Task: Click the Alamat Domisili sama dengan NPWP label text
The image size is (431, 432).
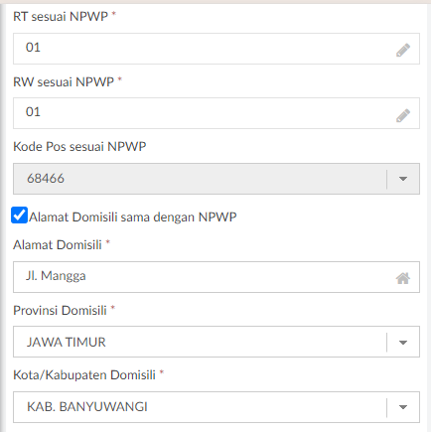Action: 133,217
